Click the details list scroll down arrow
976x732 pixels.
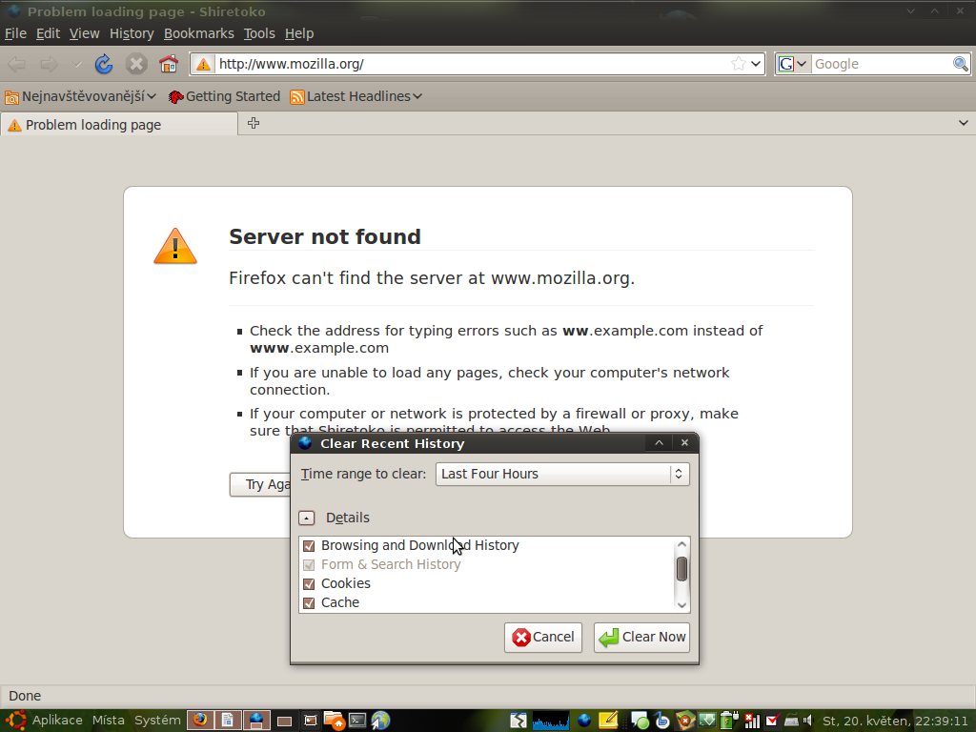(x=681, y=604)
